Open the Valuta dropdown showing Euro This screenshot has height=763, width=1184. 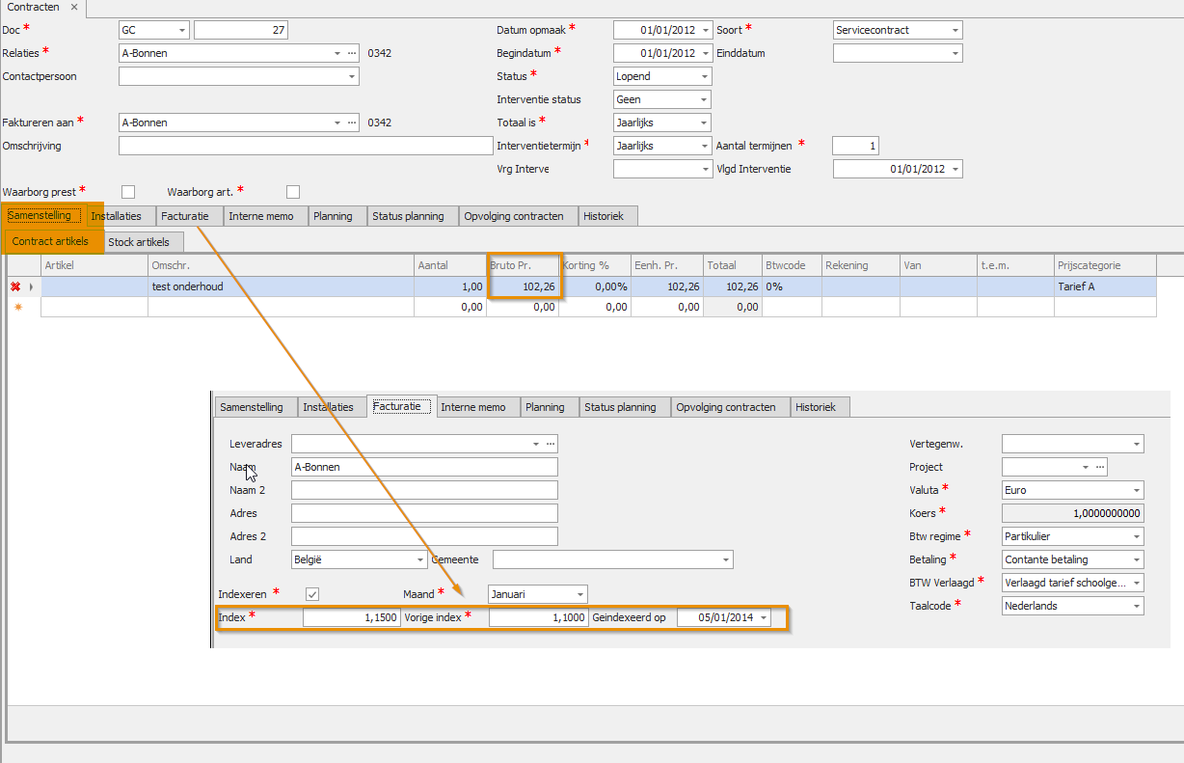[x=1137, y=490]
